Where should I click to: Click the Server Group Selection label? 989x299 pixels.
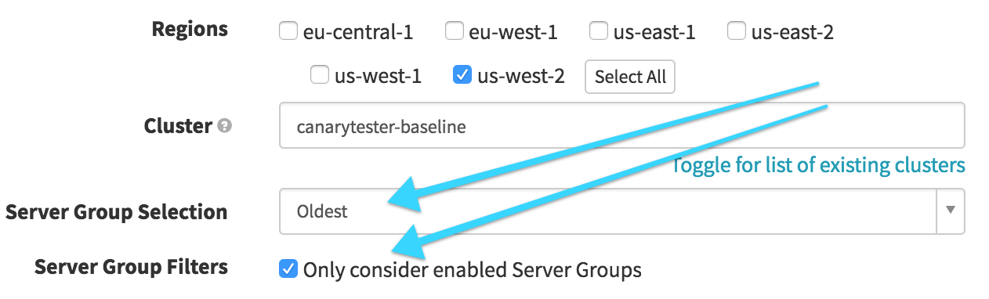click(117, 212)
